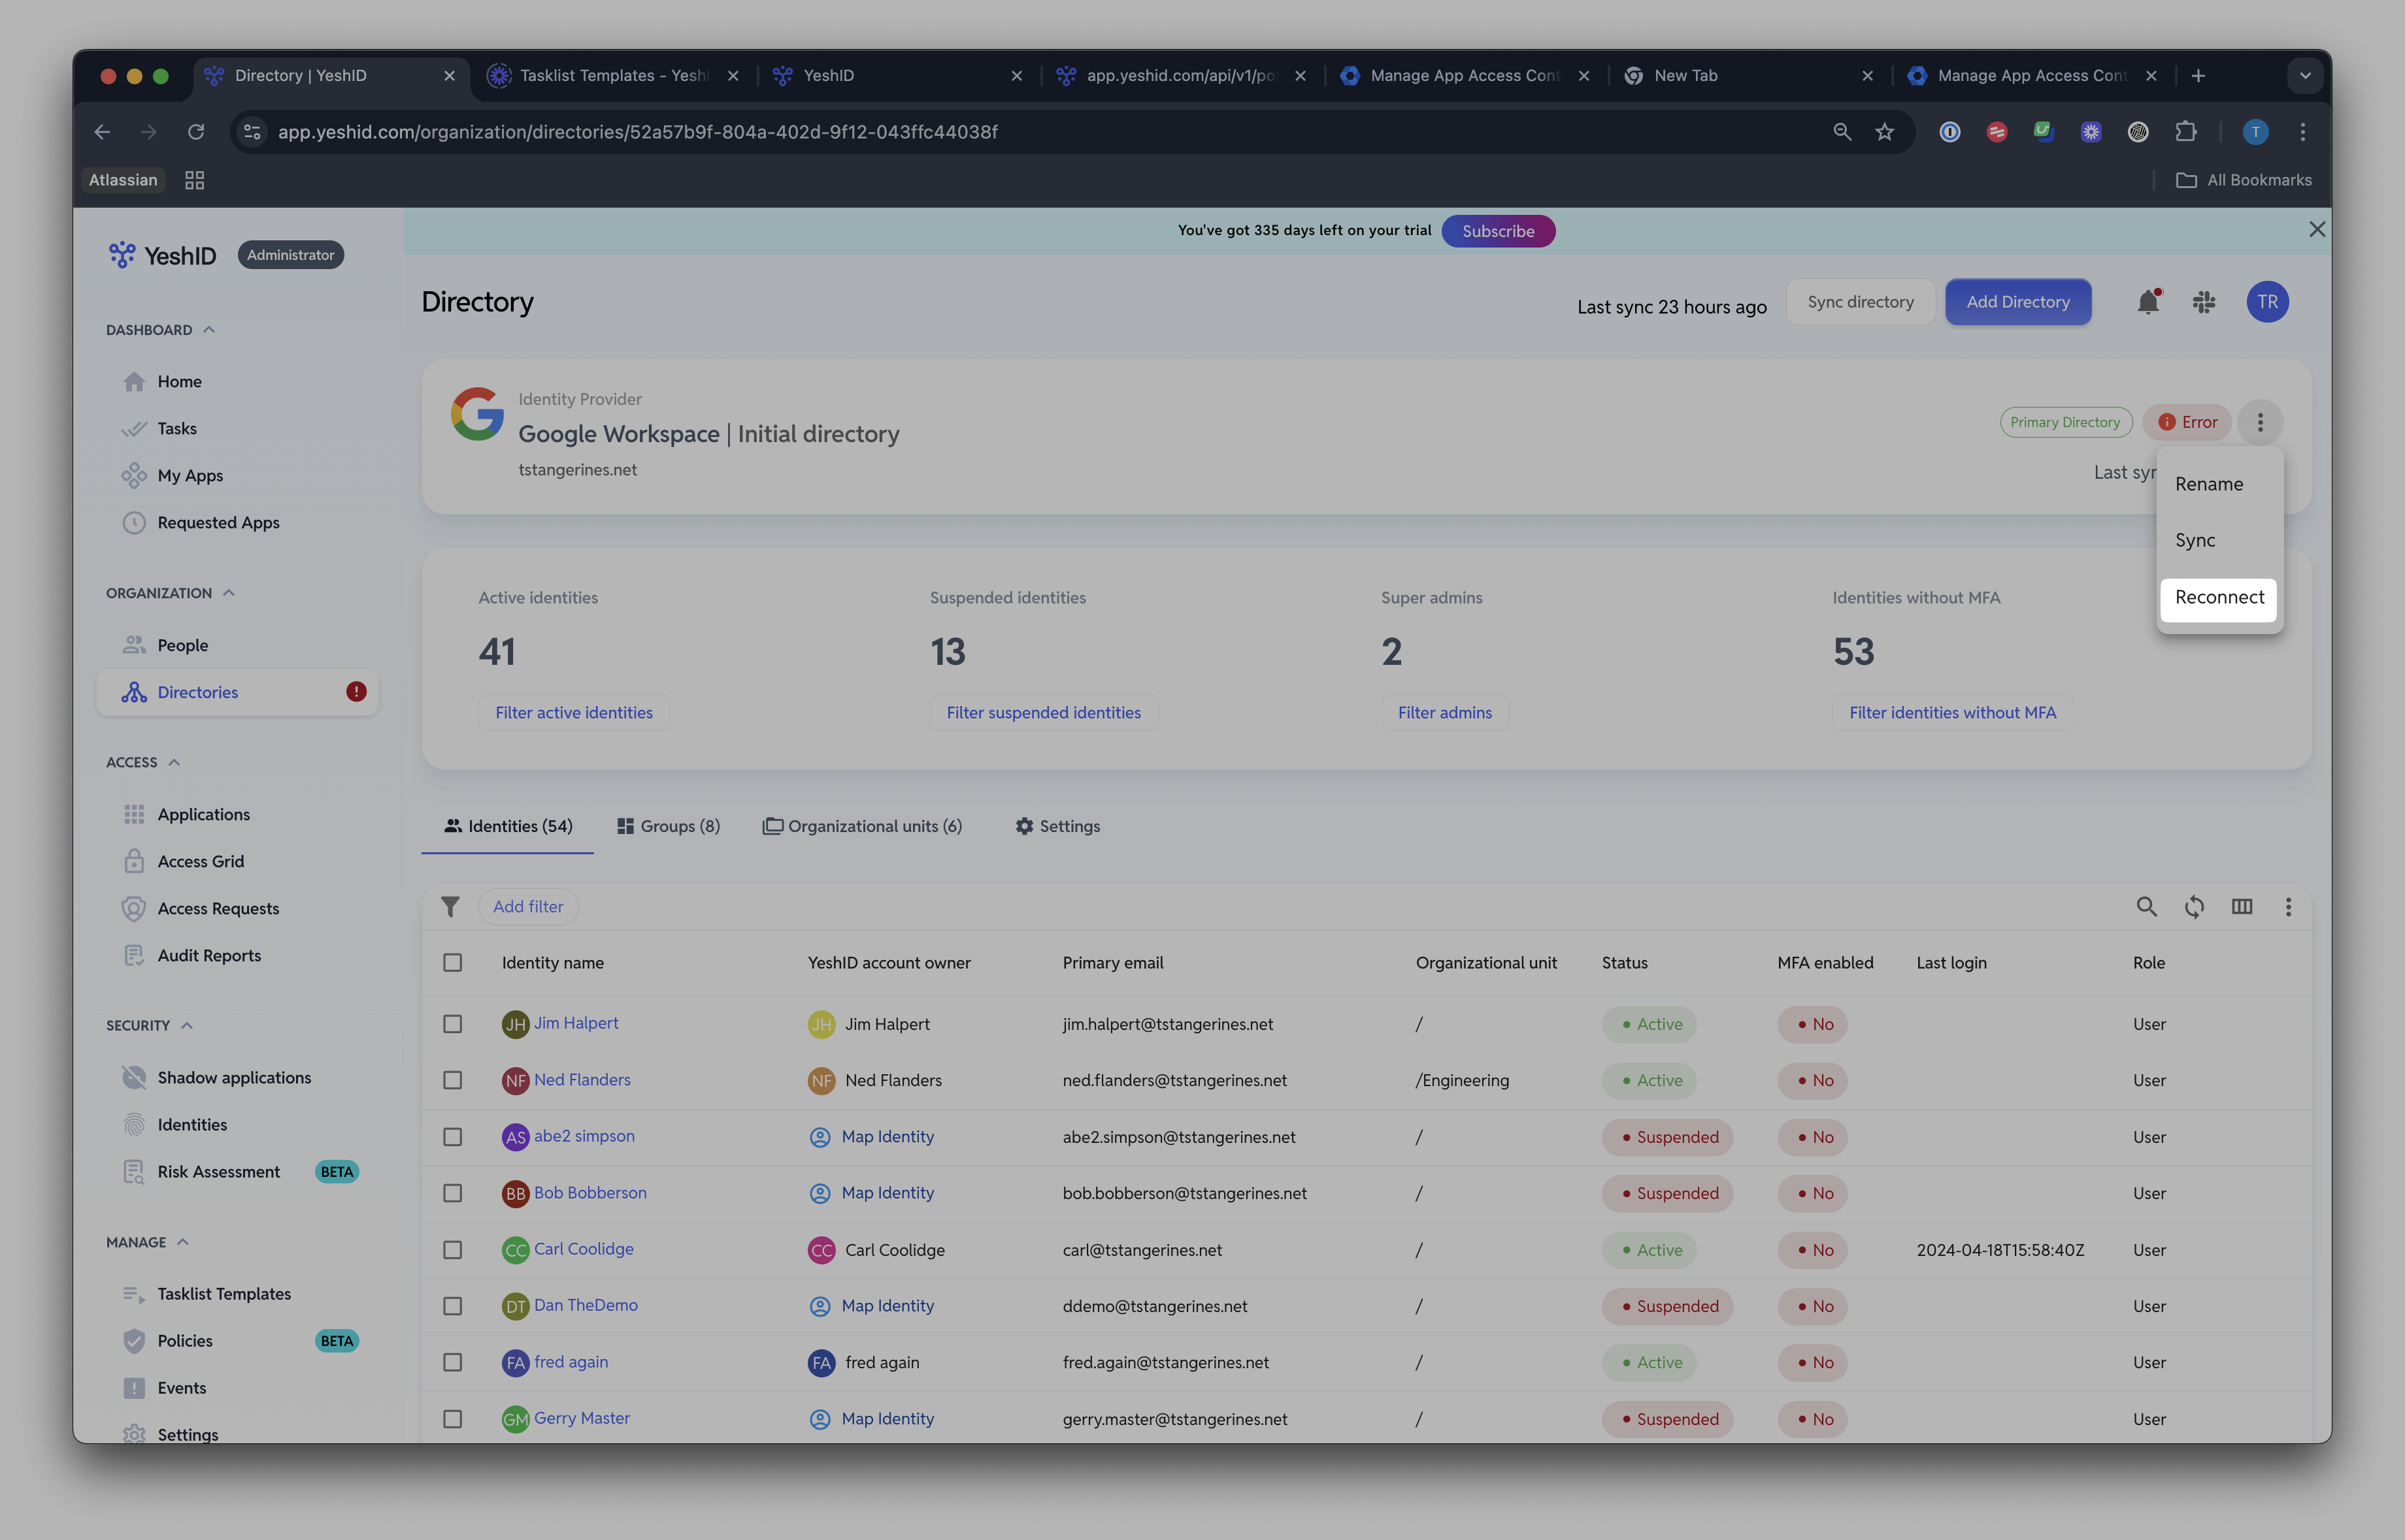Image resolution: width=2405 pixels, height=1540 pixels.
Task: Open the notifications bell icon
Action: coord(2148,302)
